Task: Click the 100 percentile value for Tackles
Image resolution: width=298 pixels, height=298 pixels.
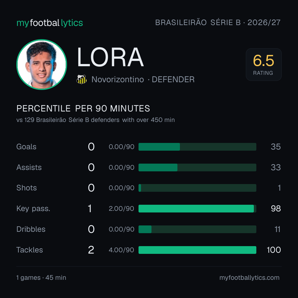Action: [x=274, y=250]
